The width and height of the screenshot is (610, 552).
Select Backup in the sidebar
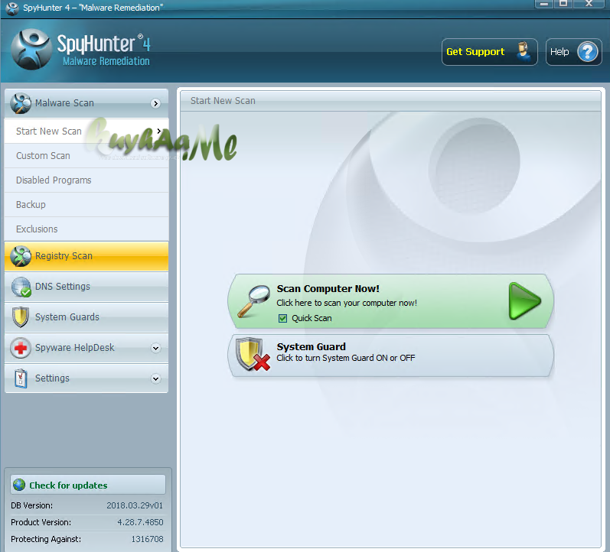86,205
